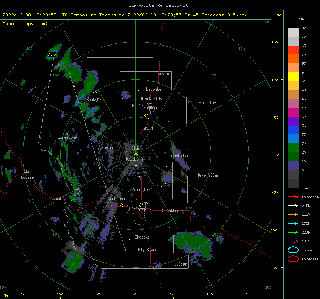The width and height of the screenshot is (320, 299).
Task: Click the RockyMH label
Action: pos(94,100)
